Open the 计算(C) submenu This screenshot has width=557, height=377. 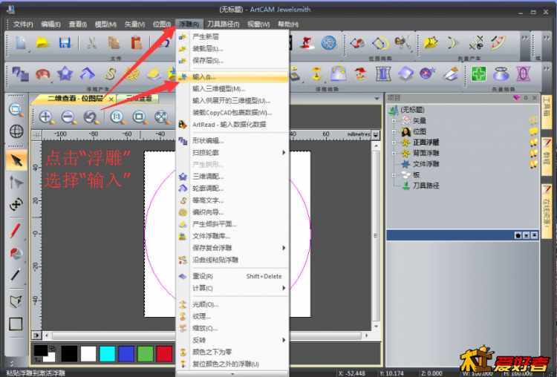click(232, 288)
